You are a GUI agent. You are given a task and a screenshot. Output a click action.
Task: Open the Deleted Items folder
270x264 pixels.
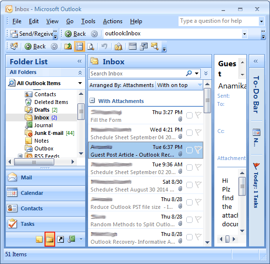point(51,102)
